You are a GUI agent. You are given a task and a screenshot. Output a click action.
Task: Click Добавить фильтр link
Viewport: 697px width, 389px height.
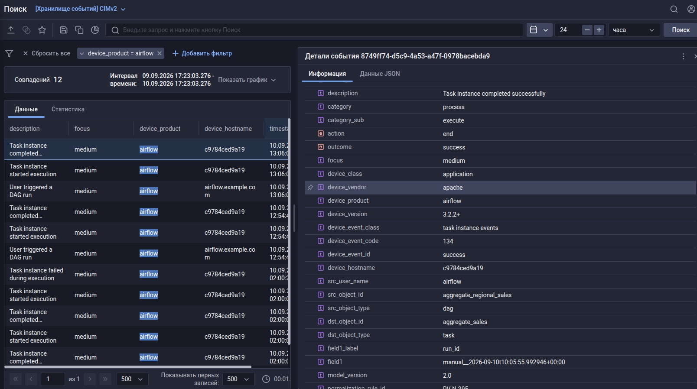(x=202, y=53)
